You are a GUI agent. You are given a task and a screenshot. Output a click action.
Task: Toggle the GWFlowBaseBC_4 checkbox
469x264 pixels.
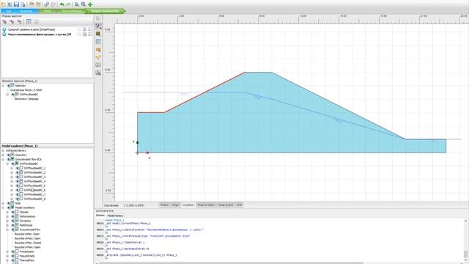(21, 181)
